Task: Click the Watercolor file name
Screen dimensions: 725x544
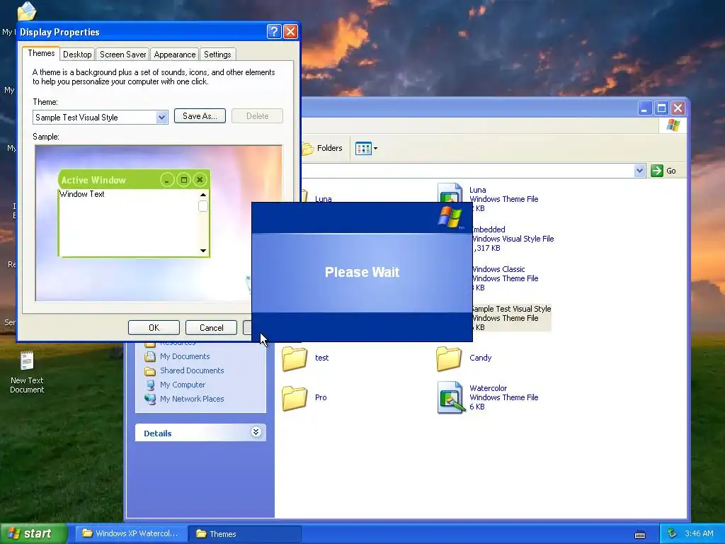Action: [x=489, y=388]
